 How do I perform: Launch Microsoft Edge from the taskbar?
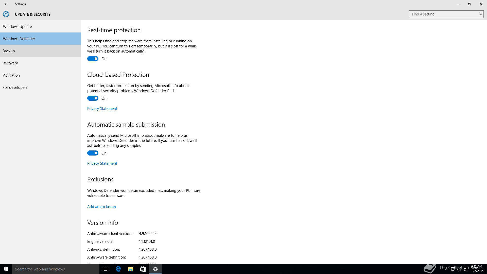(118, 269)
